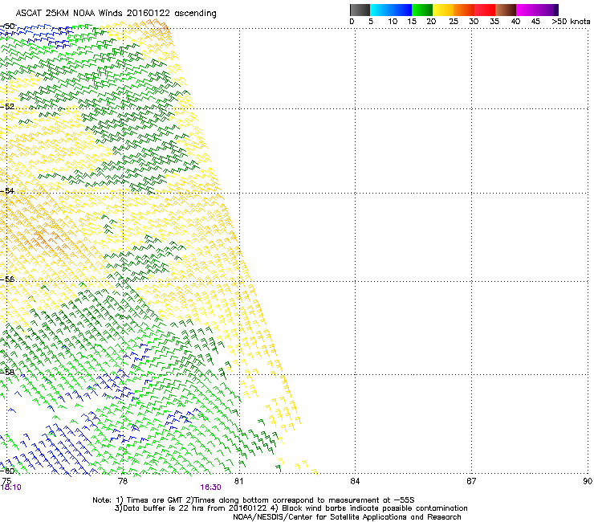The height and width of the screenshot is (522, 594).
Task: Select the cyan-blue 5-15 knots color segment
Action: click(x=391, y=10)
